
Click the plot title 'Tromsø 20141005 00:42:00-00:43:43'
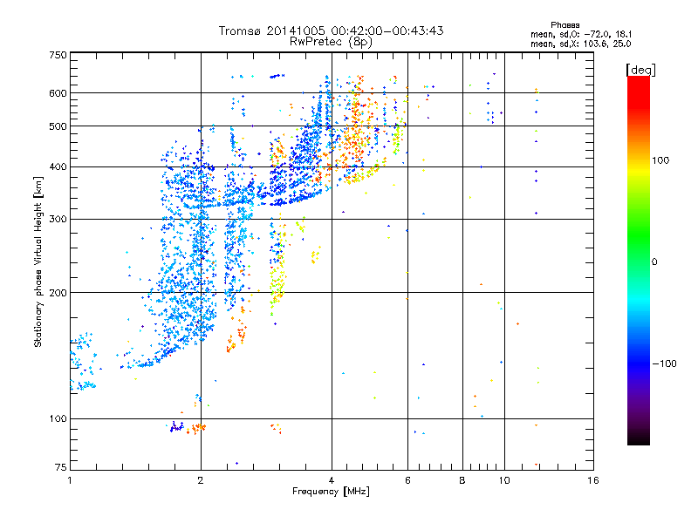coord(332,31)
